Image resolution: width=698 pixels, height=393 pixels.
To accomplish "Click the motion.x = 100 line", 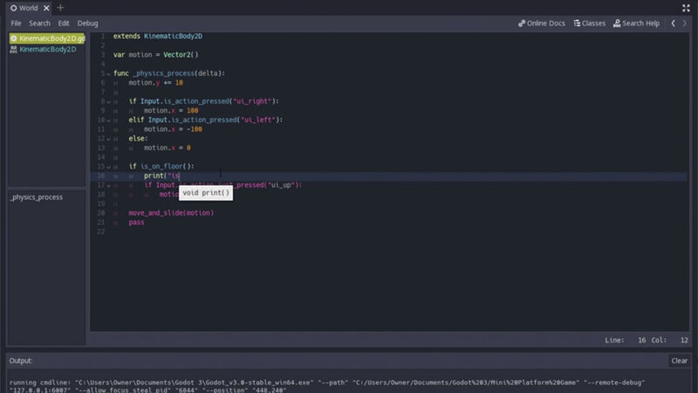I will [x=171, y=111].
